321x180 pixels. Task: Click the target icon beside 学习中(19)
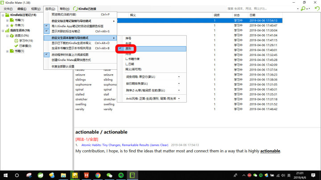point(16,41)
